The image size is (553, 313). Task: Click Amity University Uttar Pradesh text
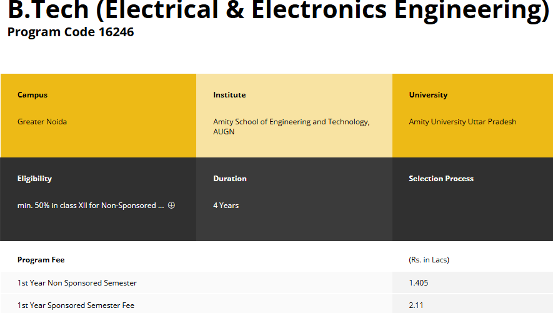click(x=462, y=122)
